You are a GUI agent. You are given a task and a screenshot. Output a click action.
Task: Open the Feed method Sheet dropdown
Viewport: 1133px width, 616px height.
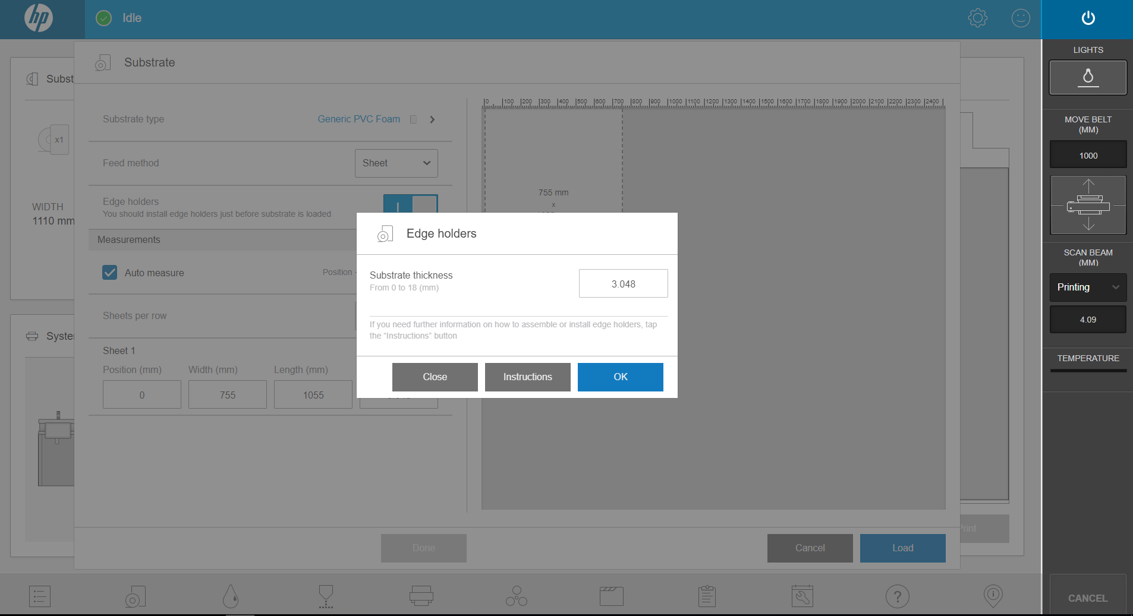pos(396,163)
